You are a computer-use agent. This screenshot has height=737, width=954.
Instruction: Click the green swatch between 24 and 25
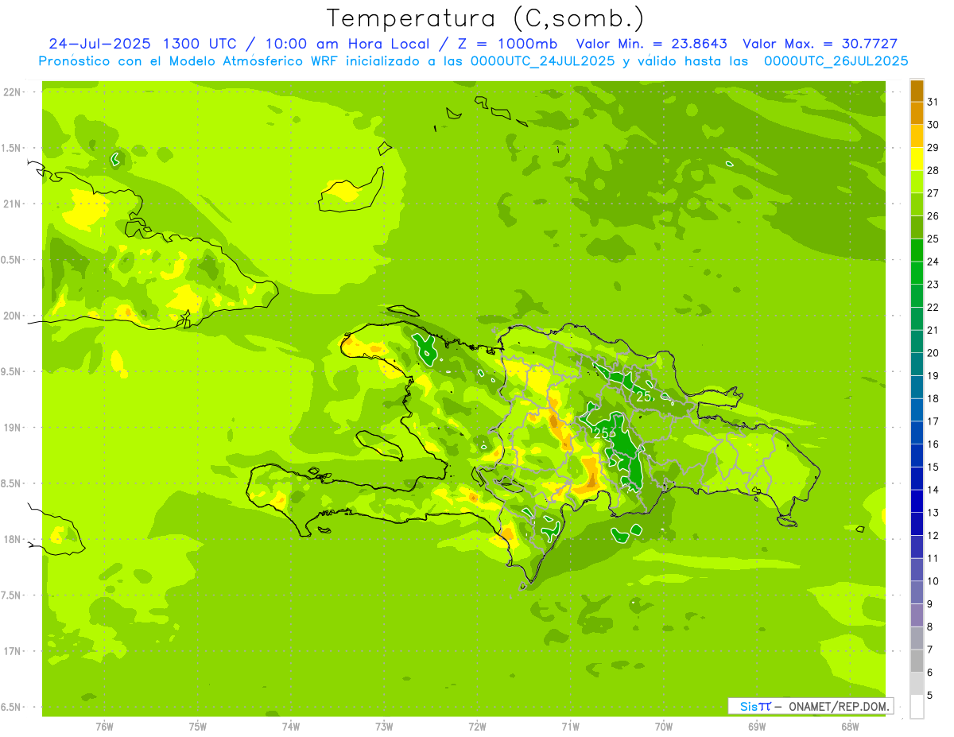click(917, 250)
